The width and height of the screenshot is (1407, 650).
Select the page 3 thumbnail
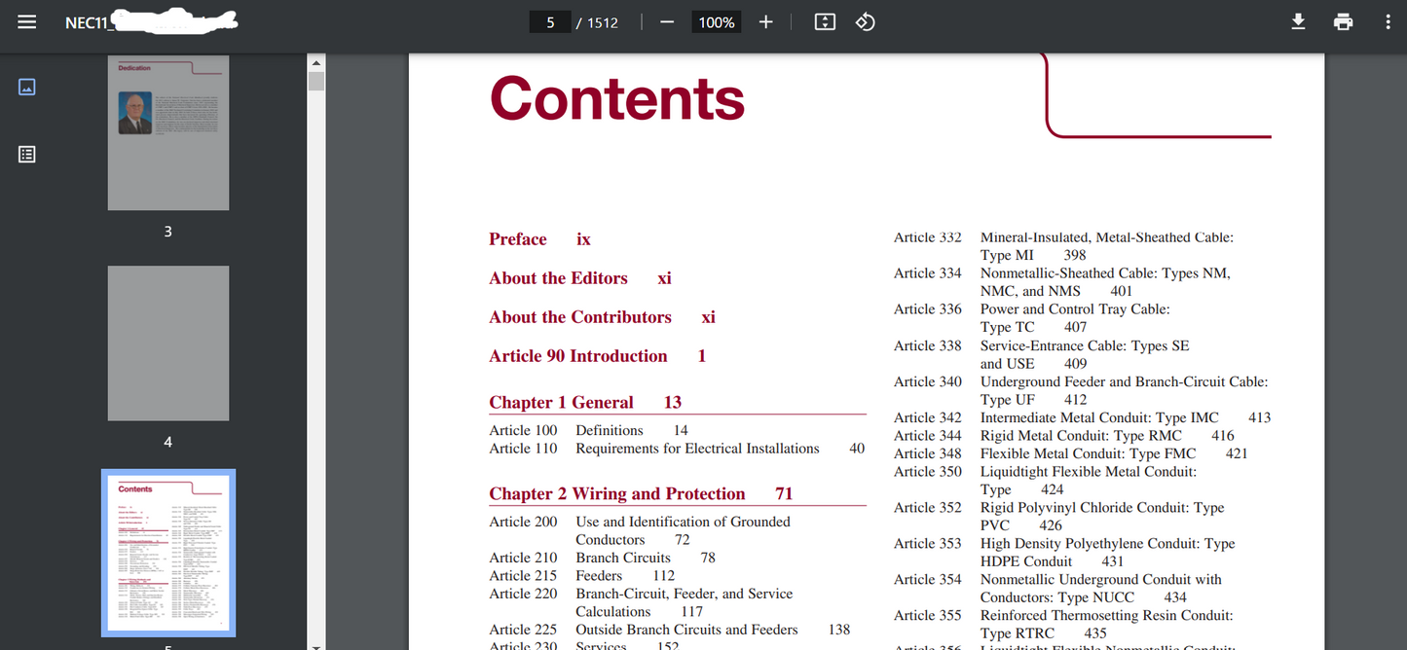167,132
